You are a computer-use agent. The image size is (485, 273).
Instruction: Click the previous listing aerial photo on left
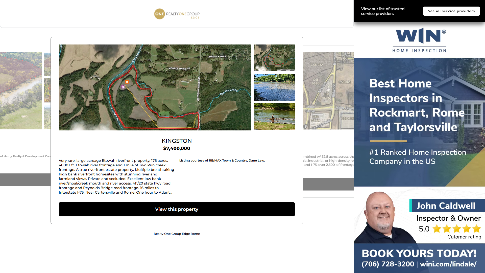21,90
